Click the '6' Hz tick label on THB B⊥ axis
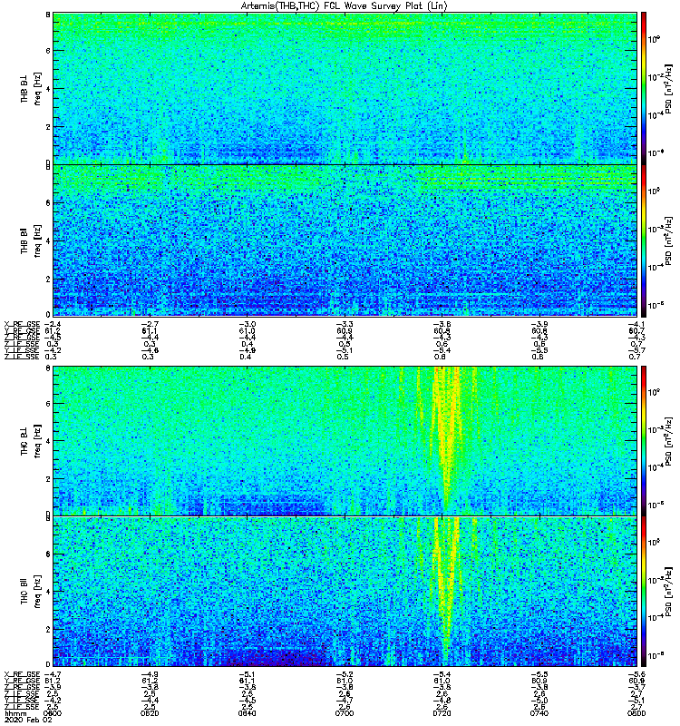680x726 pixels. click(x=48, y=51)
